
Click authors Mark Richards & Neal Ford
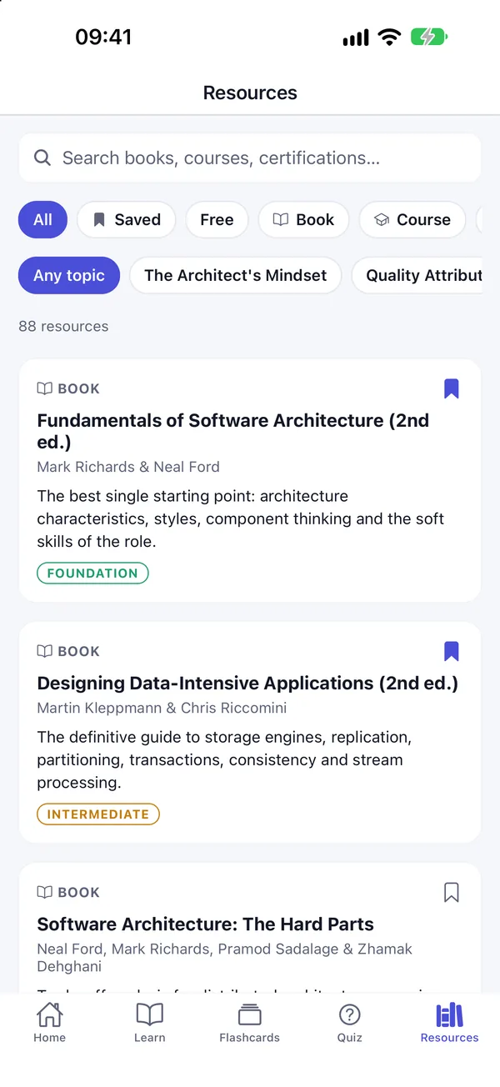pos(128,467)
